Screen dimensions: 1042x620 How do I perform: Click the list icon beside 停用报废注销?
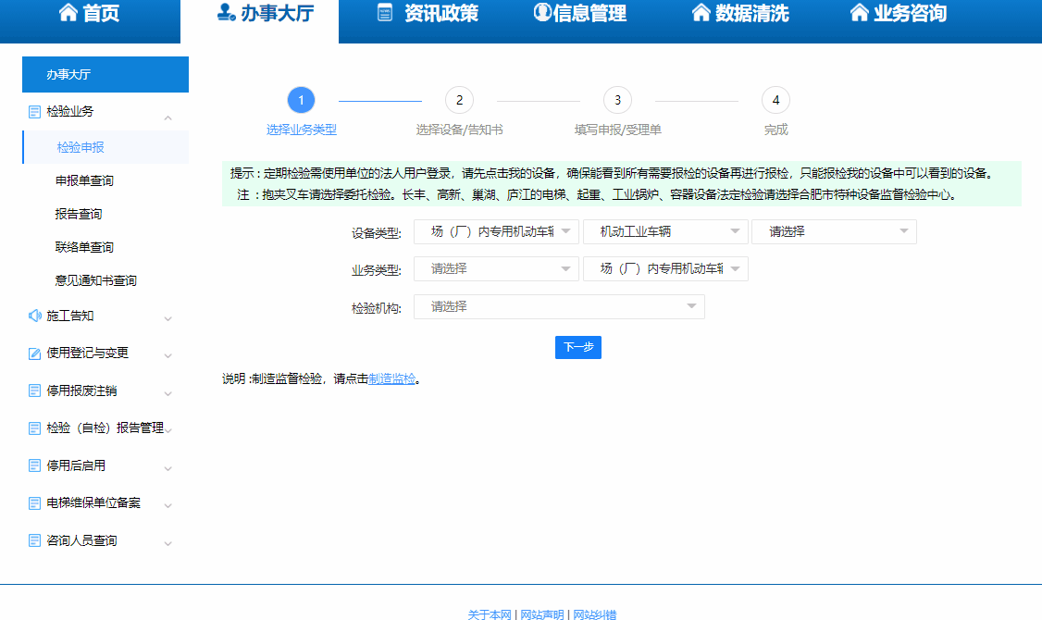(x=34, y=391)
